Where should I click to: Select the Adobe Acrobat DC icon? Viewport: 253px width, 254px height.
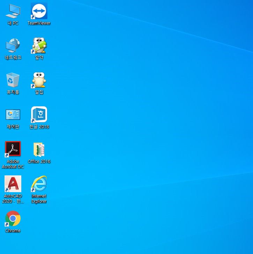[x=13, y=149]
